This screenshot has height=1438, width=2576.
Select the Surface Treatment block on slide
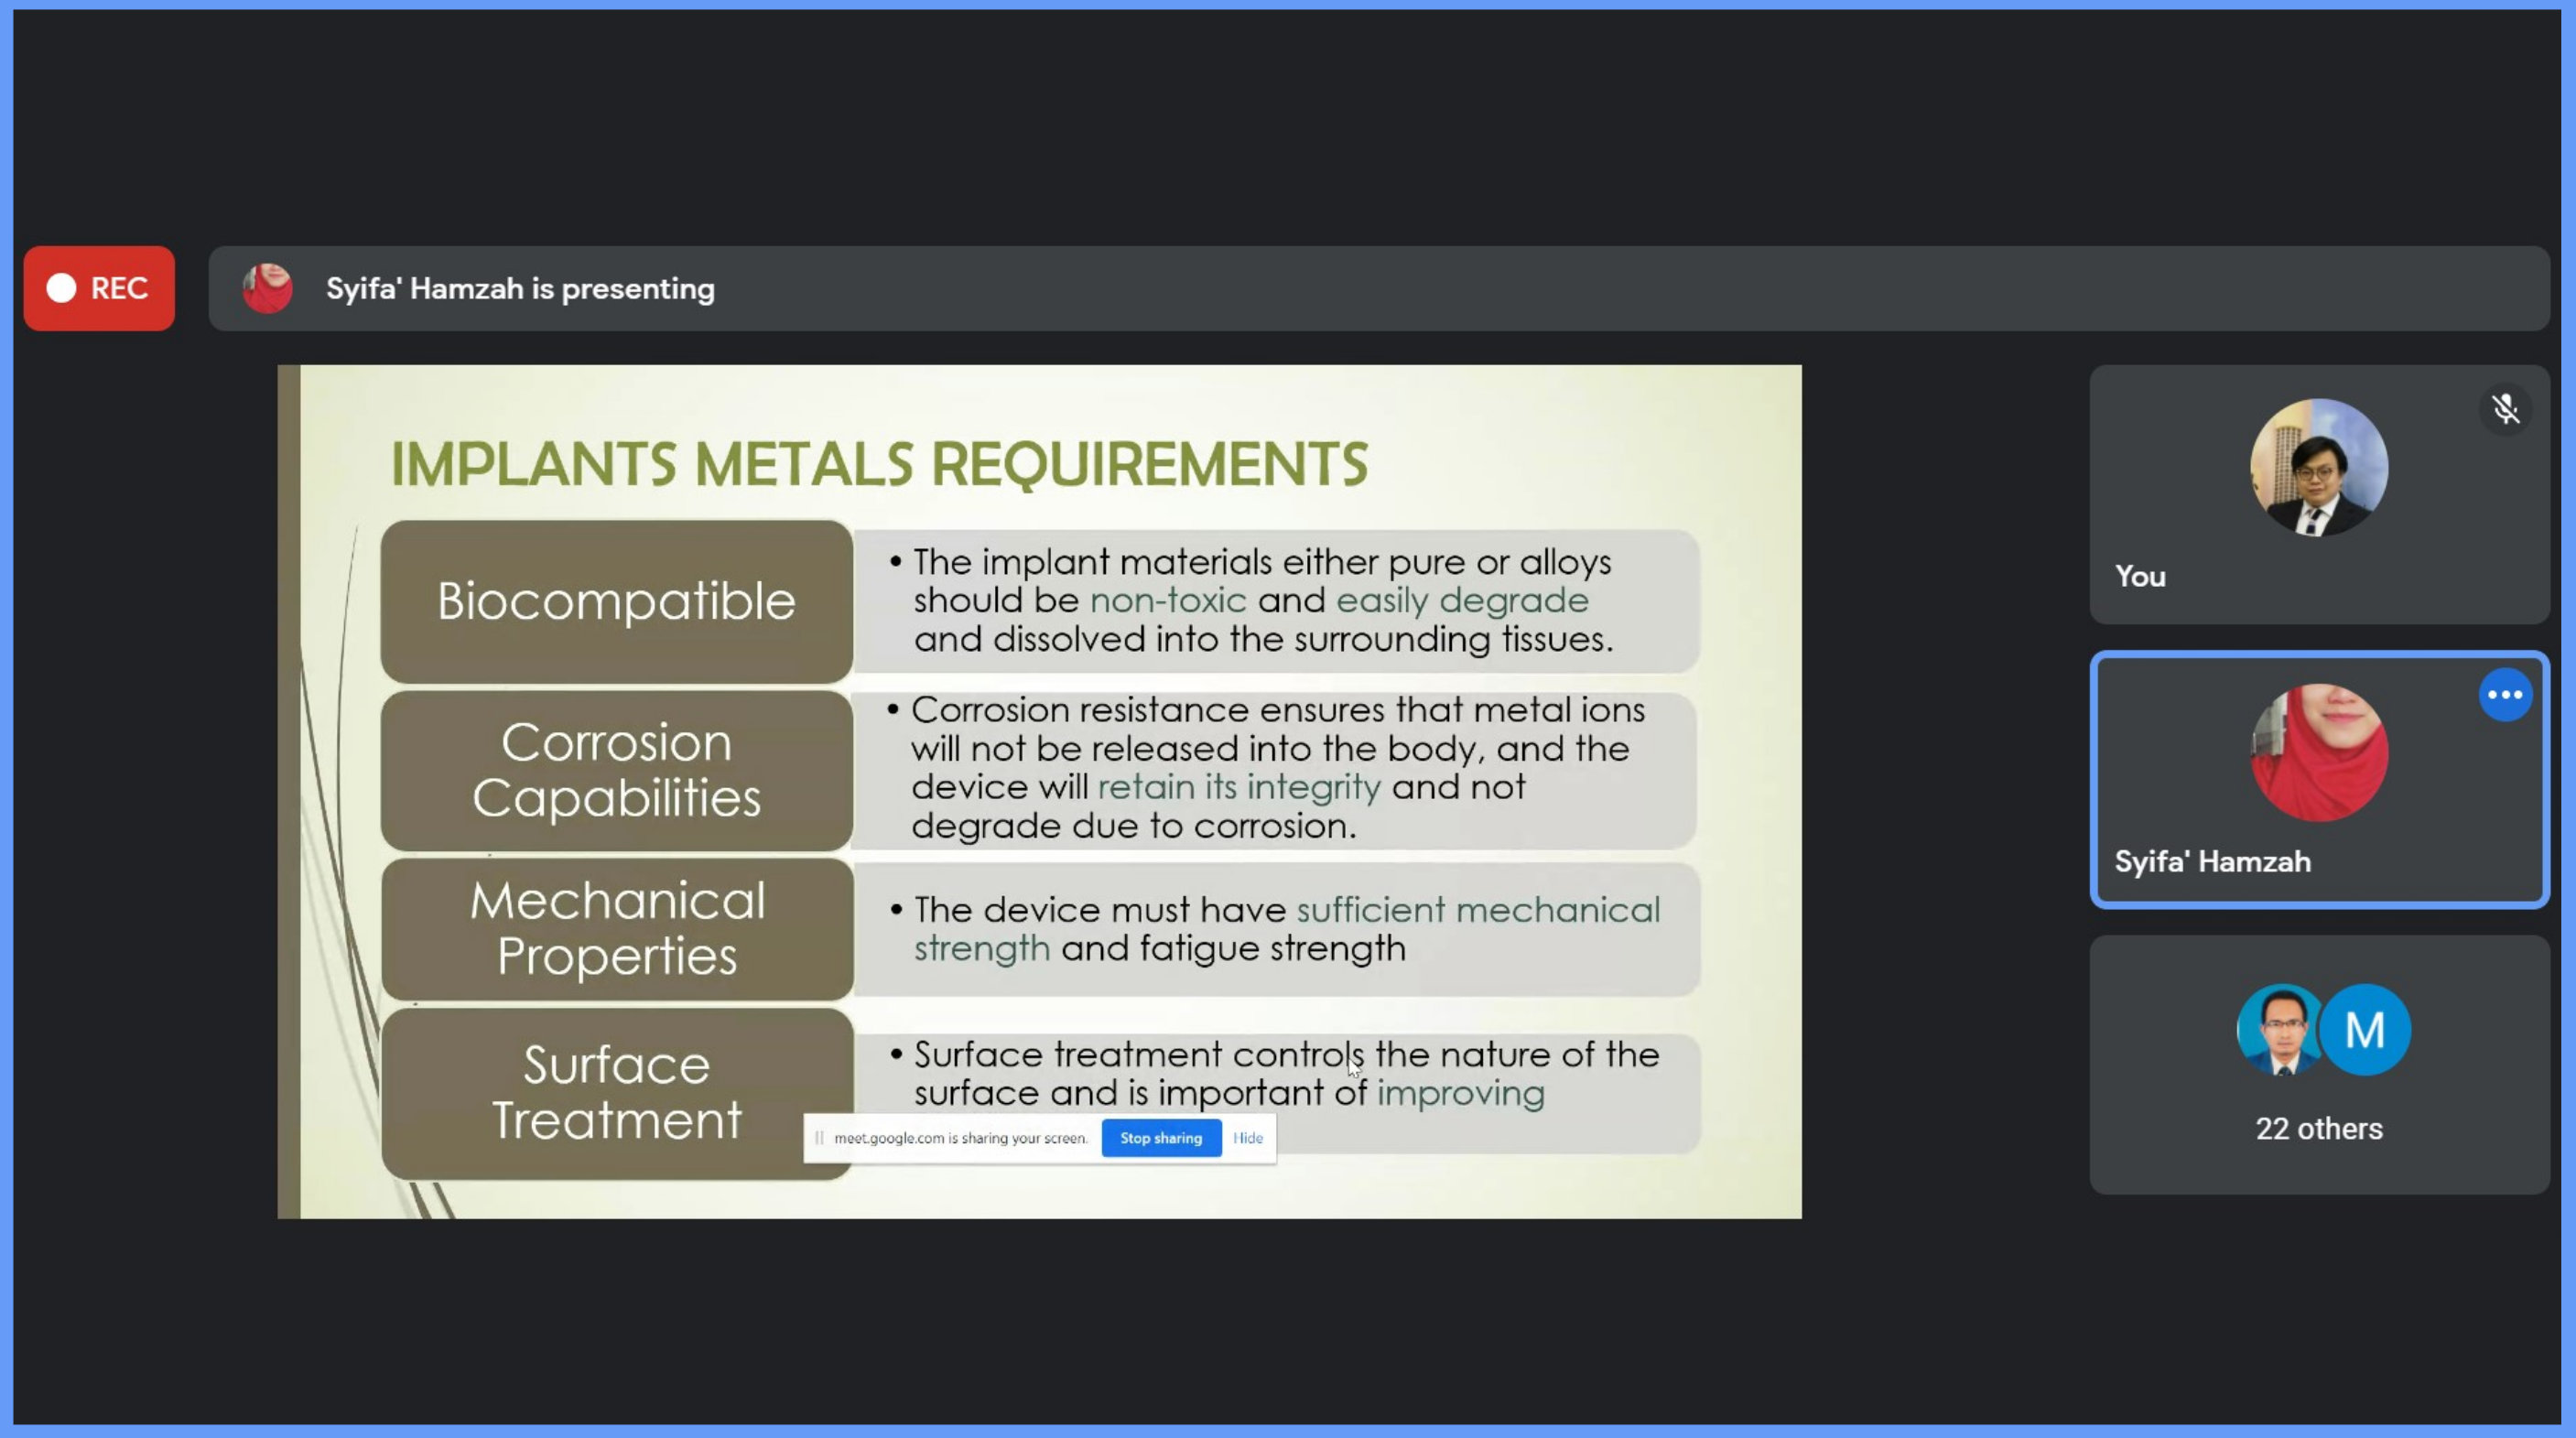click(616, 1092)
